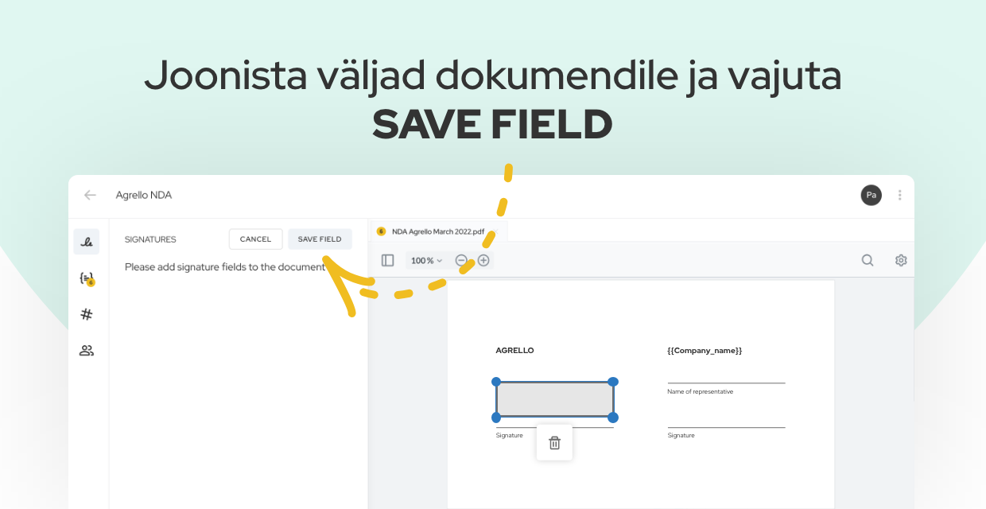
Task: Click the bottom-left handle of signature field
Action: (496, 418)
